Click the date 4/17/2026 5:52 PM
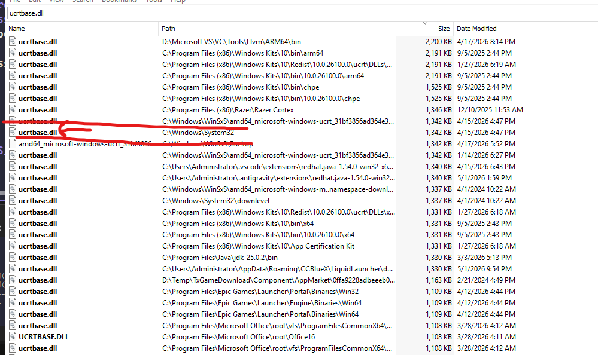This screenshot has width=598, height=355. coord(486,143)
